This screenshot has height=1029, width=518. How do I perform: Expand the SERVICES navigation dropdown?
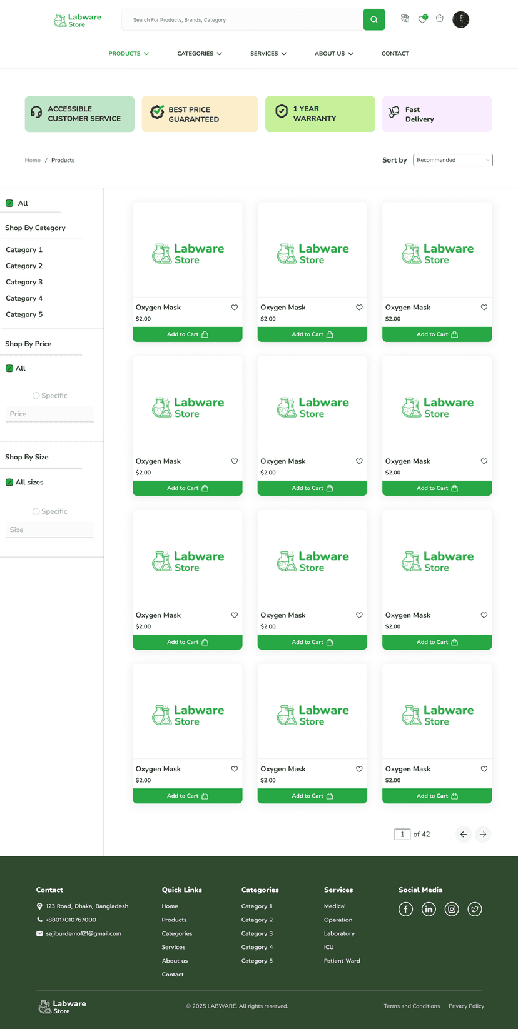pos(268,54)
